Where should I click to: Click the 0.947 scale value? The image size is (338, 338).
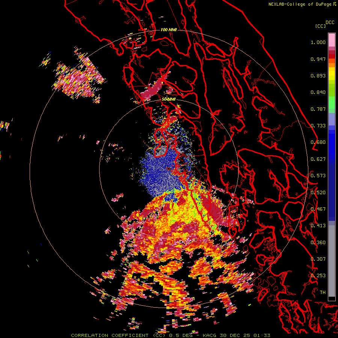[318, 59]
